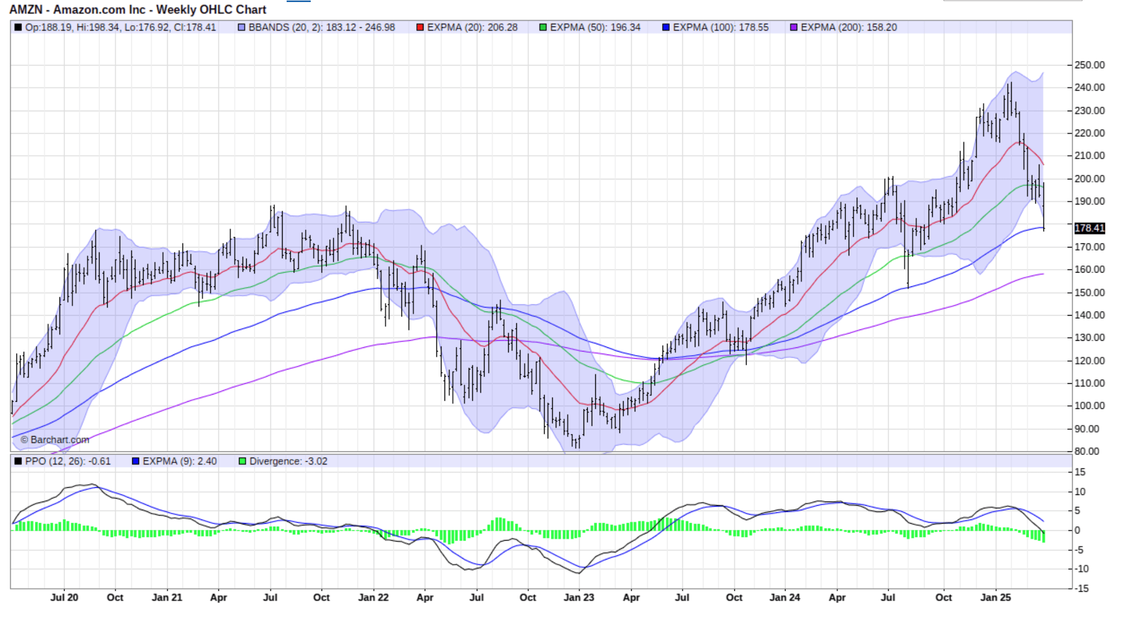Click the Weekly OHLC Chart heading
The height and width of the screenshot is (621, 1144).
point(212,9)
